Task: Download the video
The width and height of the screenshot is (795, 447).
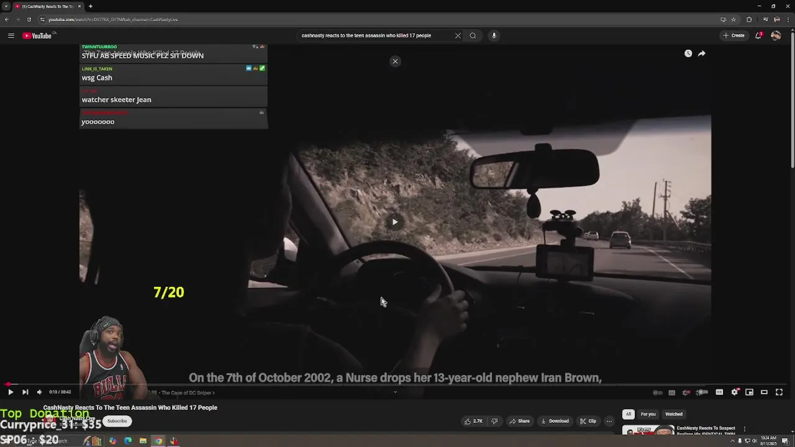Action: [x=555, y=421]
